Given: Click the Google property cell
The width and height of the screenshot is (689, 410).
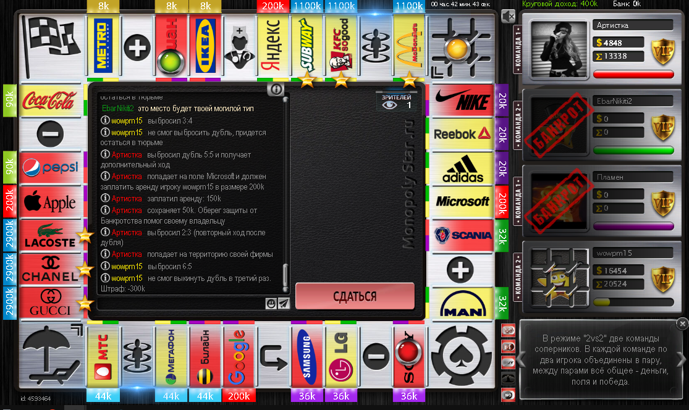Looking at the screenshot, I should pos(239,356).
